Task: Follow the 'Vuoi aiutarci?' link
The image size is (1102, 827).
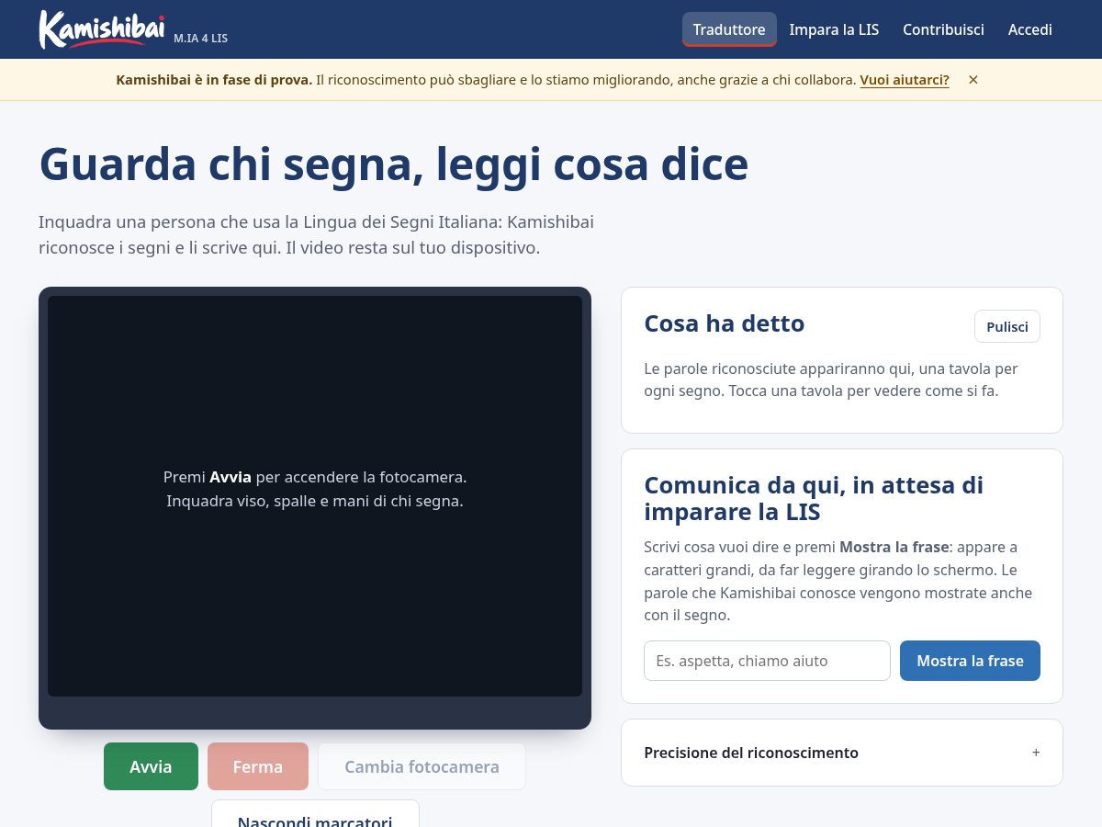Action: coord(905,80)
